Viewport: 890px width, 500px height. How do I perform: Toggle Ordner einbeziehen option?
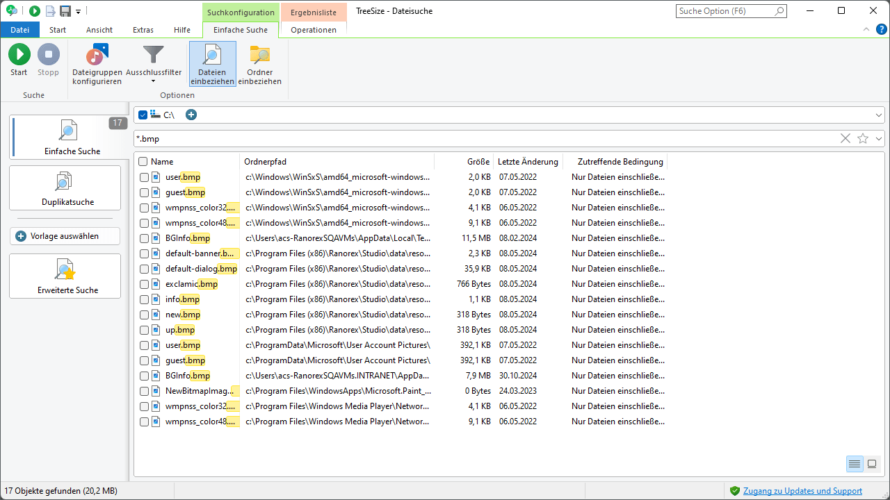point(260,64)
